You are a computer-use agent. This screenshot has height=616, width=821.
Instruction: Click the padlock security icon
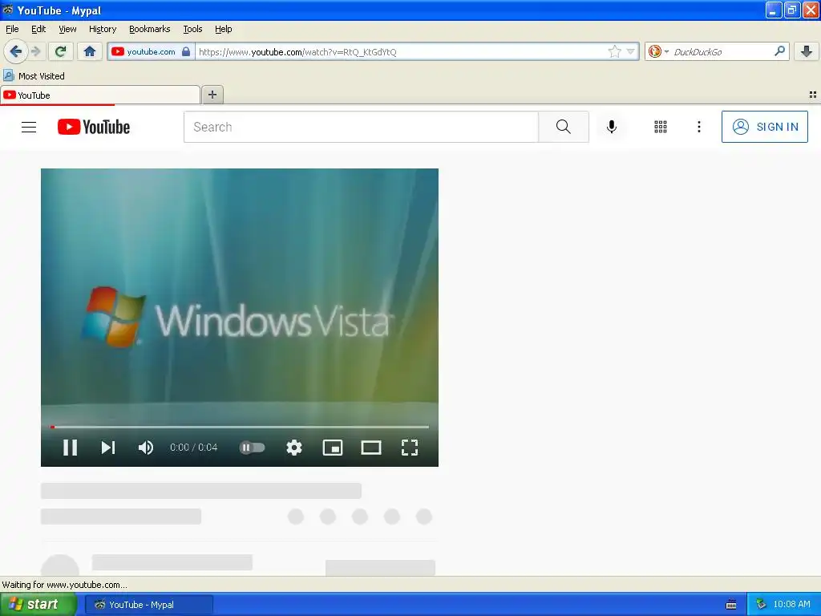[186, 51]
